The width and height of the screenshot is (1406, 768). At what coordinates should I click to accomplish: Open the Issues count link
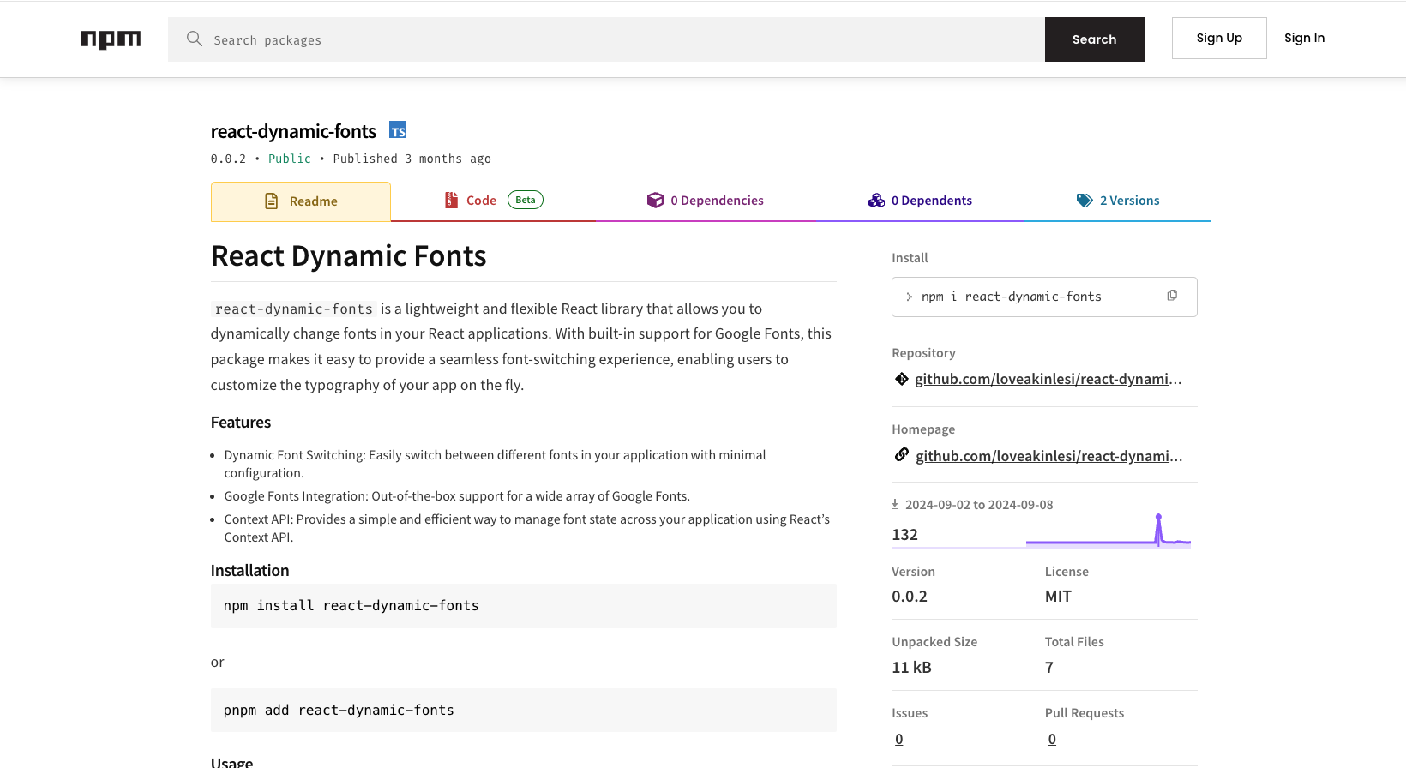point(899,739)
